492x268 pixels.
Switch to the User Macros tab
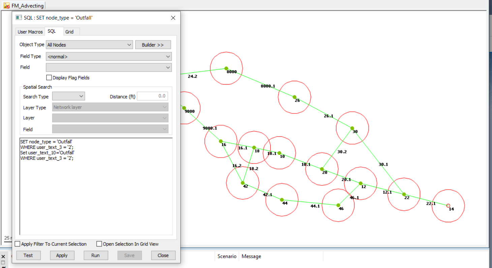click(x=30, y=31)
